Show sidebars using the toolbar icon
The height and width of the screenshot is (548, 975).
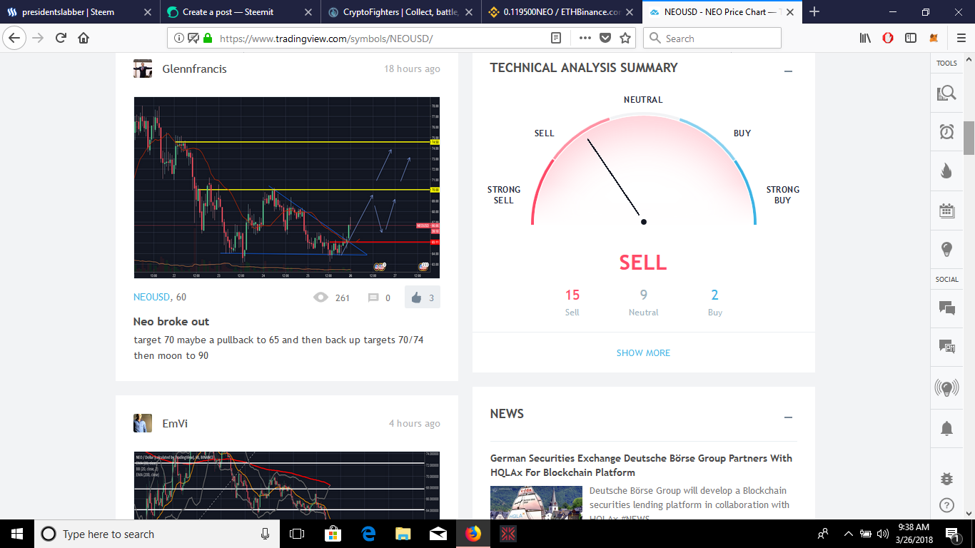click(911, 39)
